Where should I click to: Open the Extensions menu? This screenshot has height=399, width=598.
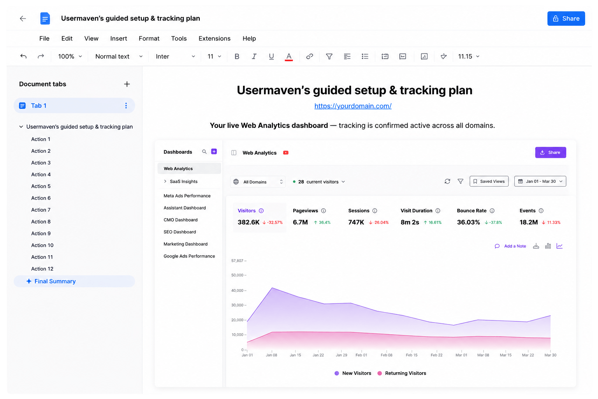point(215,39)
